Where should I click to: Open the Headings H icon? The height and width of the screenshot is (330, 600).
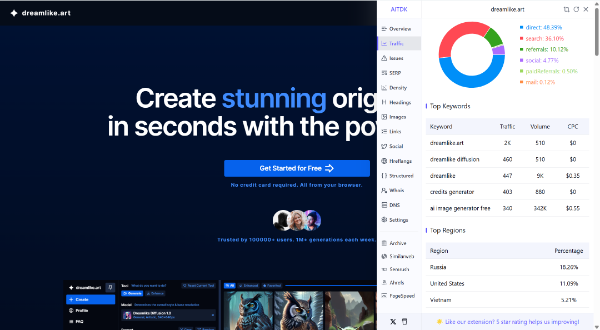(x=384, y=102)
